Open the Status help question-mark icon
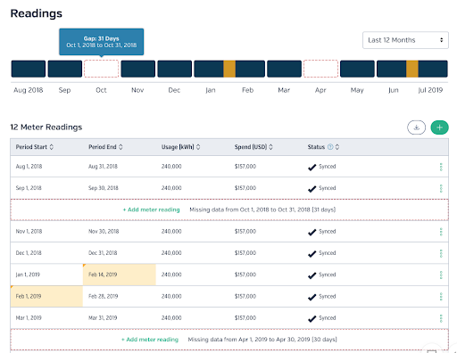457x353 pixels. [x=330, y=147]
